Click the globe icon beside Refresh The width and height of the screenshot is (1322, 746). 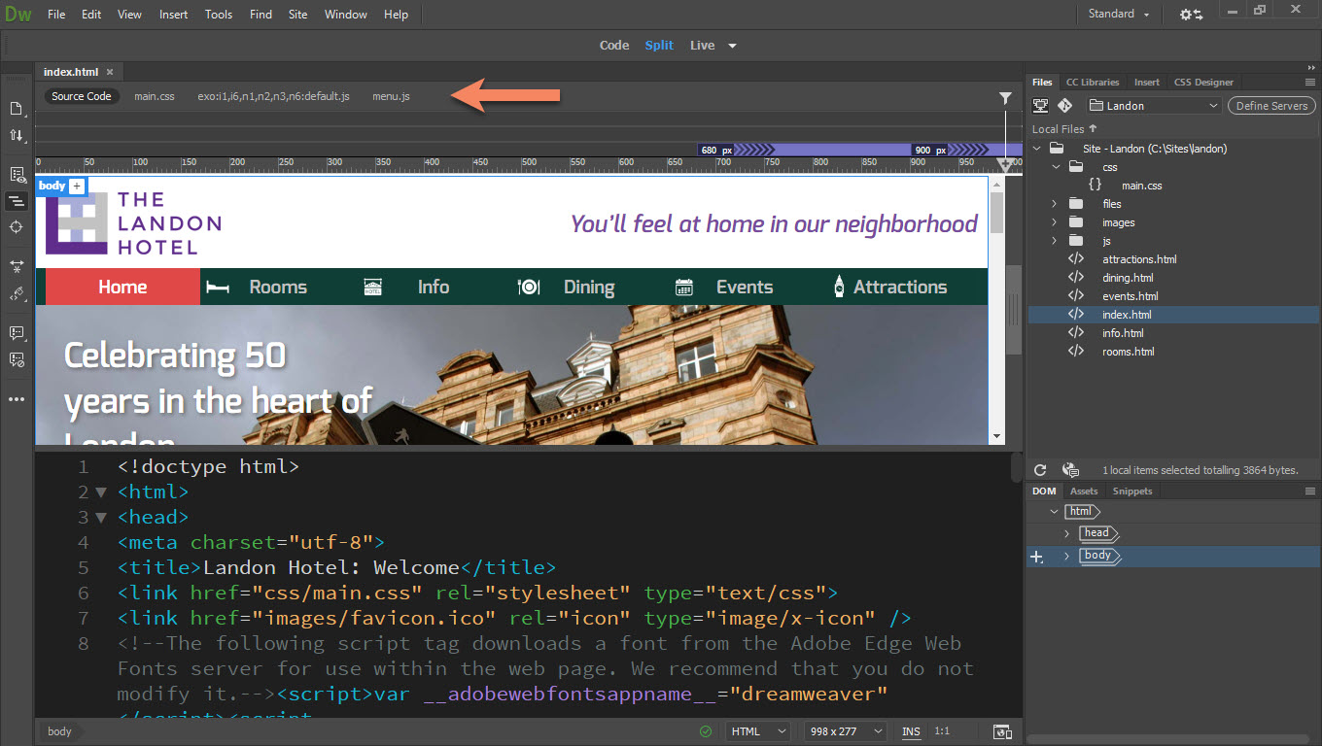coord(1070,470)
